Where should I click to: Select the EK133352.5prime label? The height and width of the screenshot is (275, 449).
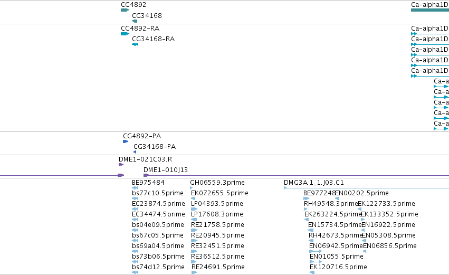(x=389, y=214)
